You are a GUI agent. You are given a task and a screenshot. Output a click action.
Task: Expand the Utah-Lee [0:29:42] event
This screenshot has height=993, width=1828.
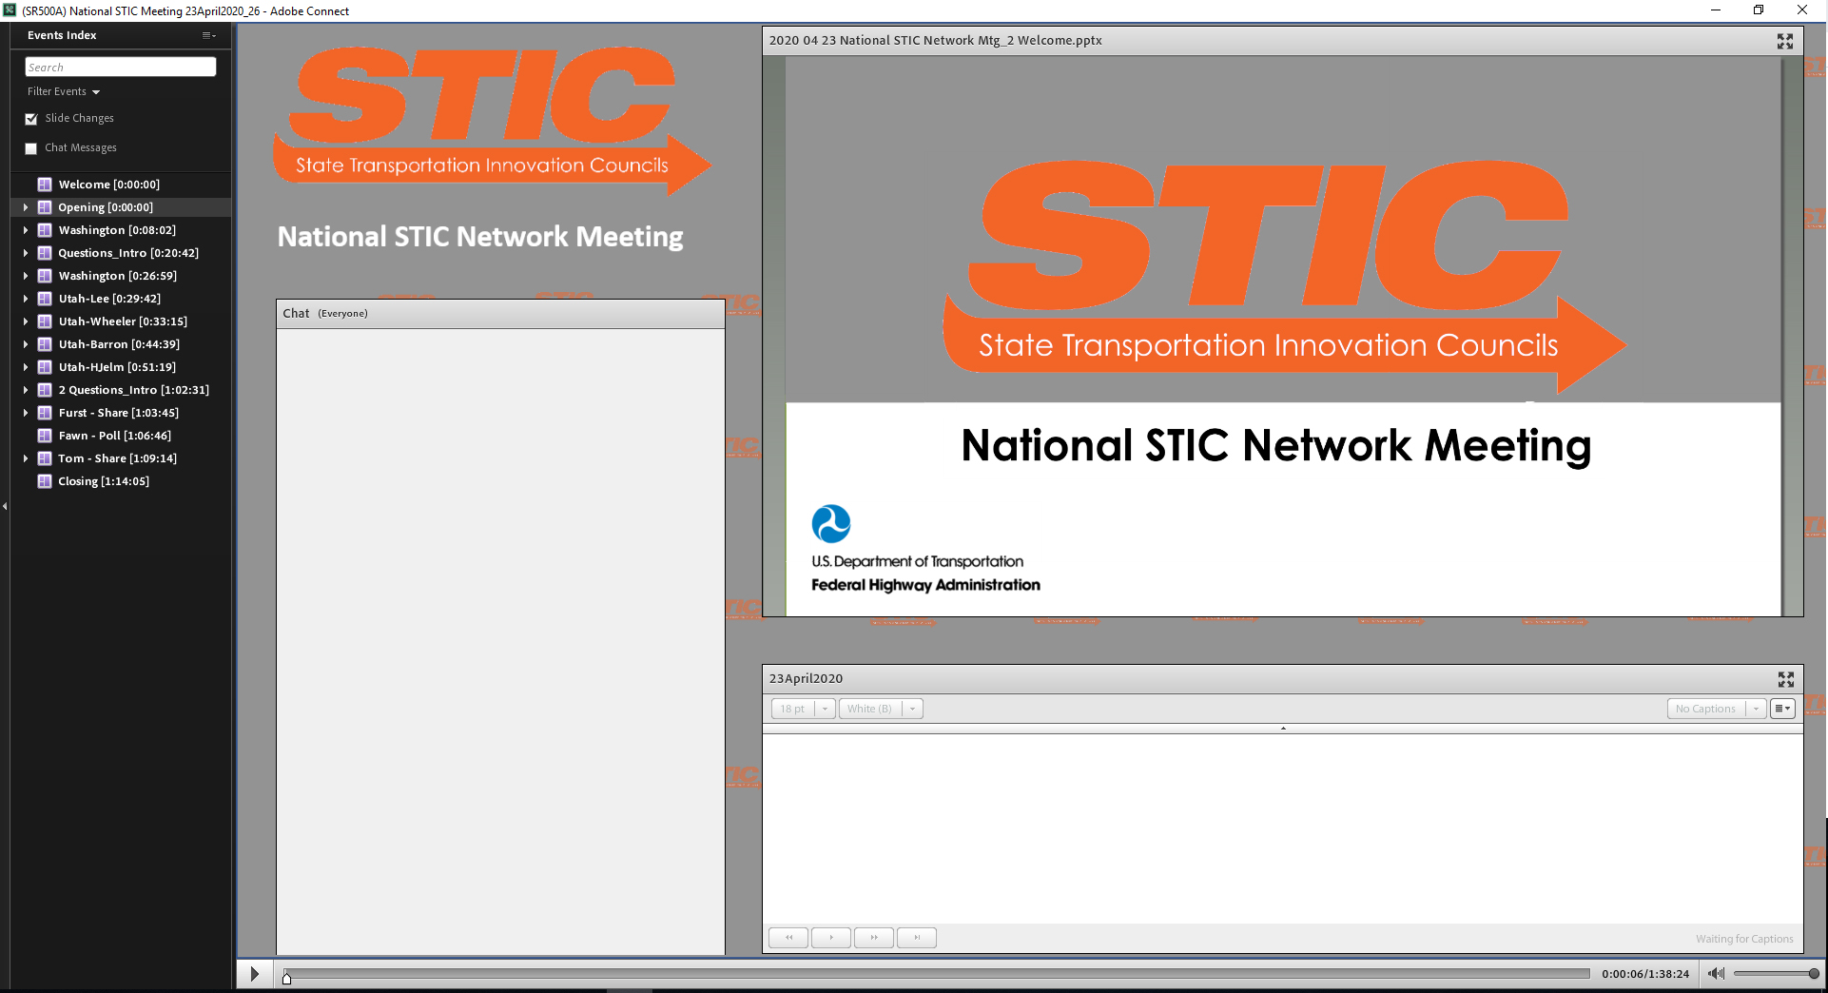[x=26, y=298]
